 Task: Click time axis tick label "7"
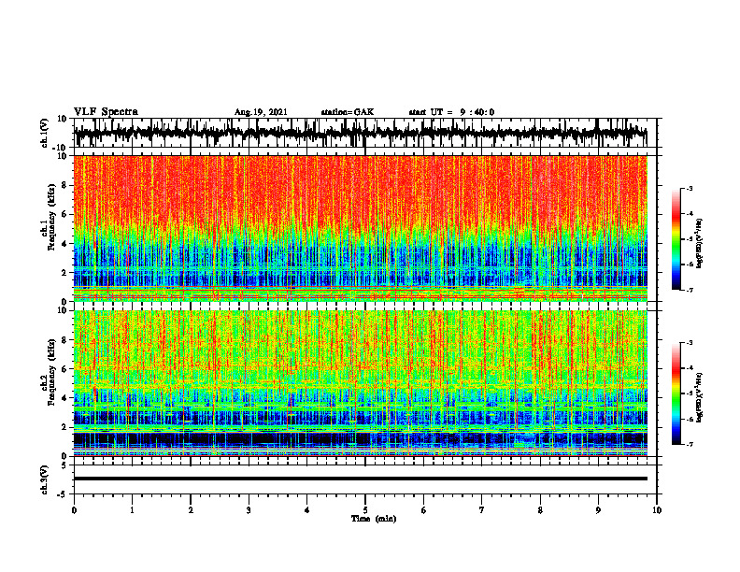pyautogui.click(x=482, y=510)
